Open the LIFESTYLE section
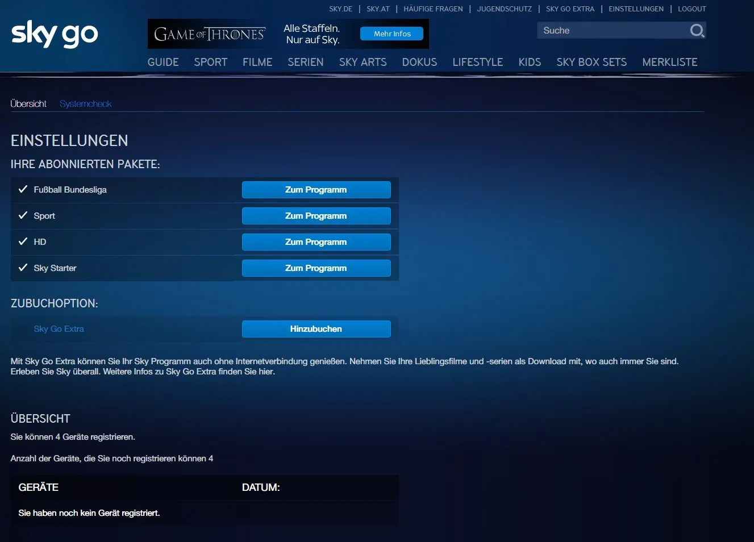 pyautogui.click(x=478, y=62)
